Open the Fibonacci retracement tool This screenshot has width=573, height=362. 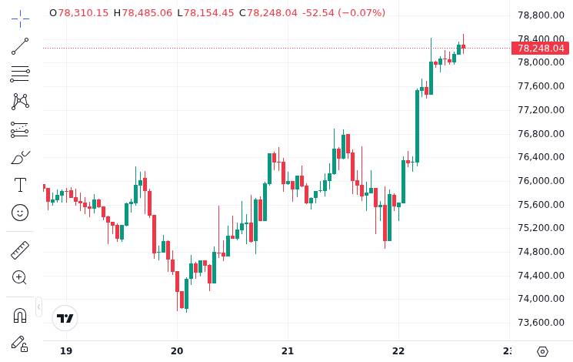click(x=20, y=74)
